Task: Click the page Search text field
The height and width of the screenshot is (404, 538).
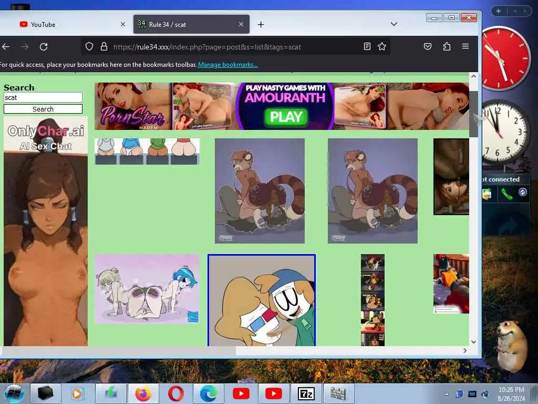Action: point(43,97)
